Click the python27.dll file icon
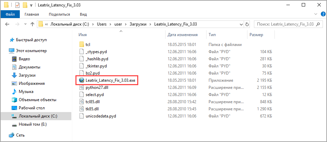 tap(81, 87)
